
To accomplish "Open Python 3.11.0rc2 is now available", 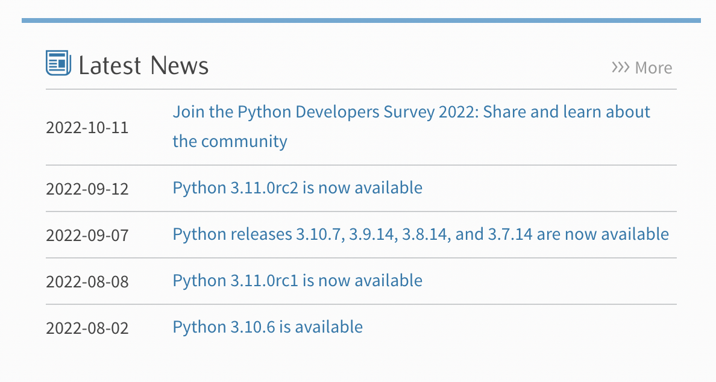I will tap(297, 188).
